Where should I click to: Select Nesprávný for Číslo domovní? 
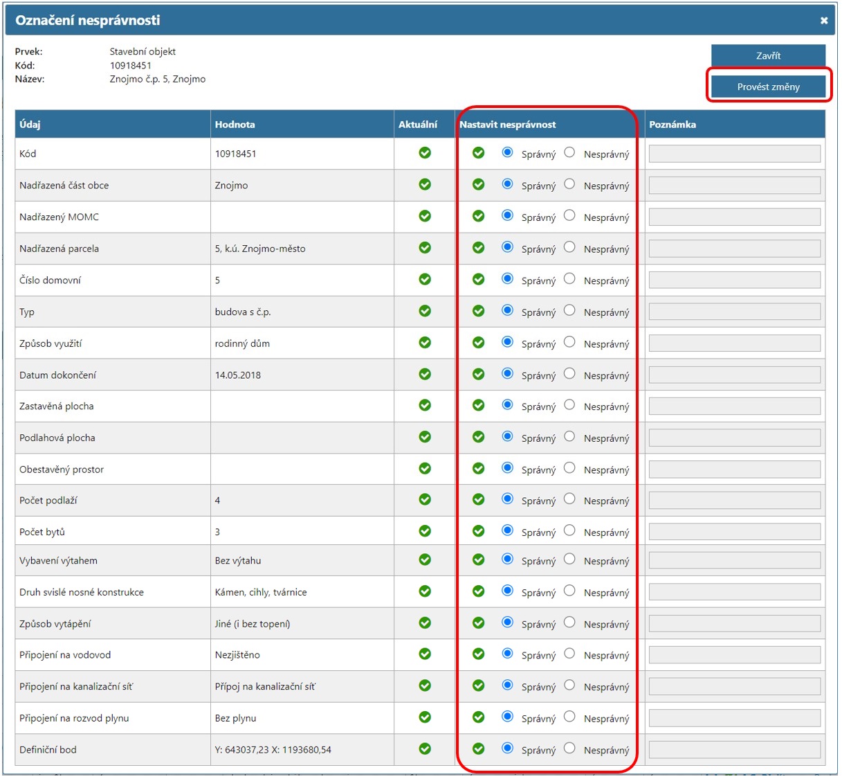(569, 279)
